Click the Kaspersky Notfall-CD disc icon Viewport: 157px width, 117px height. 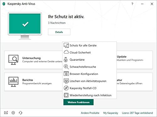pyautogui.click(x=66, y=88)
